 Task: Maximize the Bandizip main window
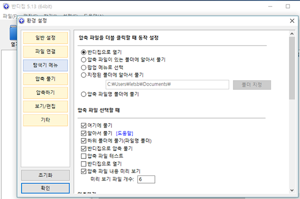coord(288,6)
